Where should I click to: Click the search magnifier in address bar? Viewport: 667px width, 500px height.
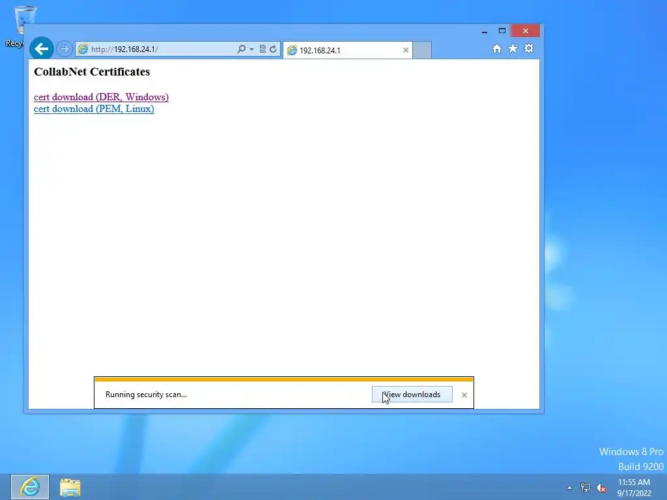click(241, 49)
